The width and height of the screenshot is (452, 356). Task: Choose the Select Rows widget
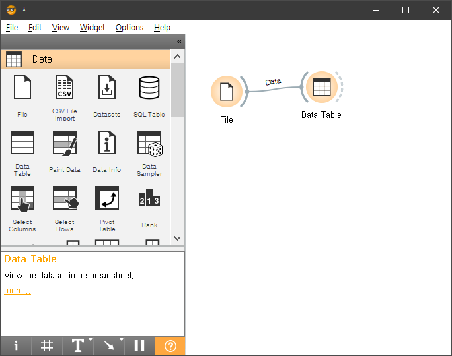[65, 209]
